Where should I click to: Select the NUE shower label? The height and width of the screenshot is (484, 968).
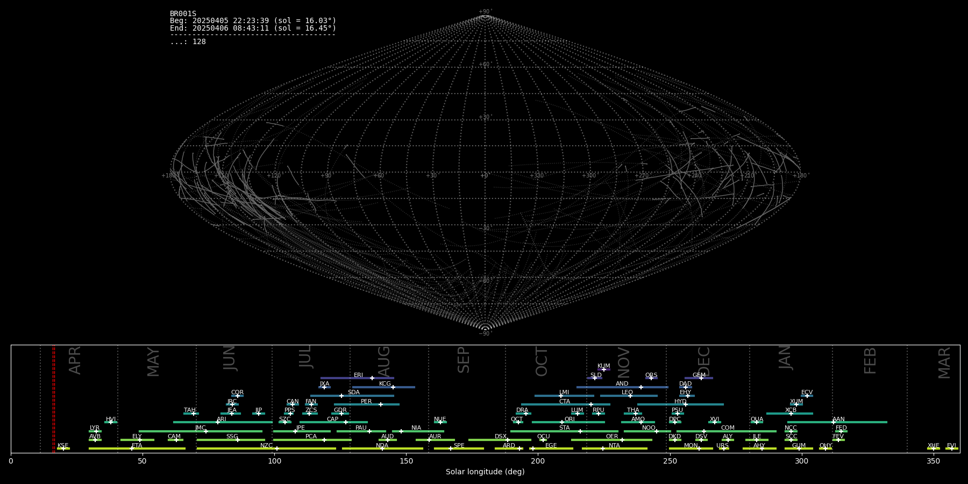[440, 419]
